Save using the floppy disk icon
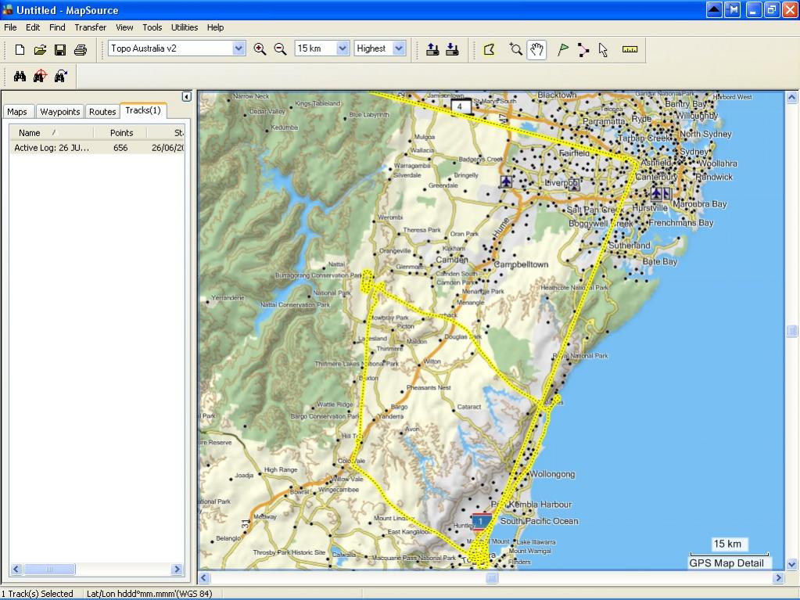The image size is (800, 600). point(60,49)
